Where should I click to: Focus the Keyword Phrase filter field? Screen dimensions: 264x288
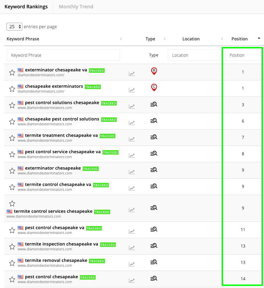click(63, 55)
